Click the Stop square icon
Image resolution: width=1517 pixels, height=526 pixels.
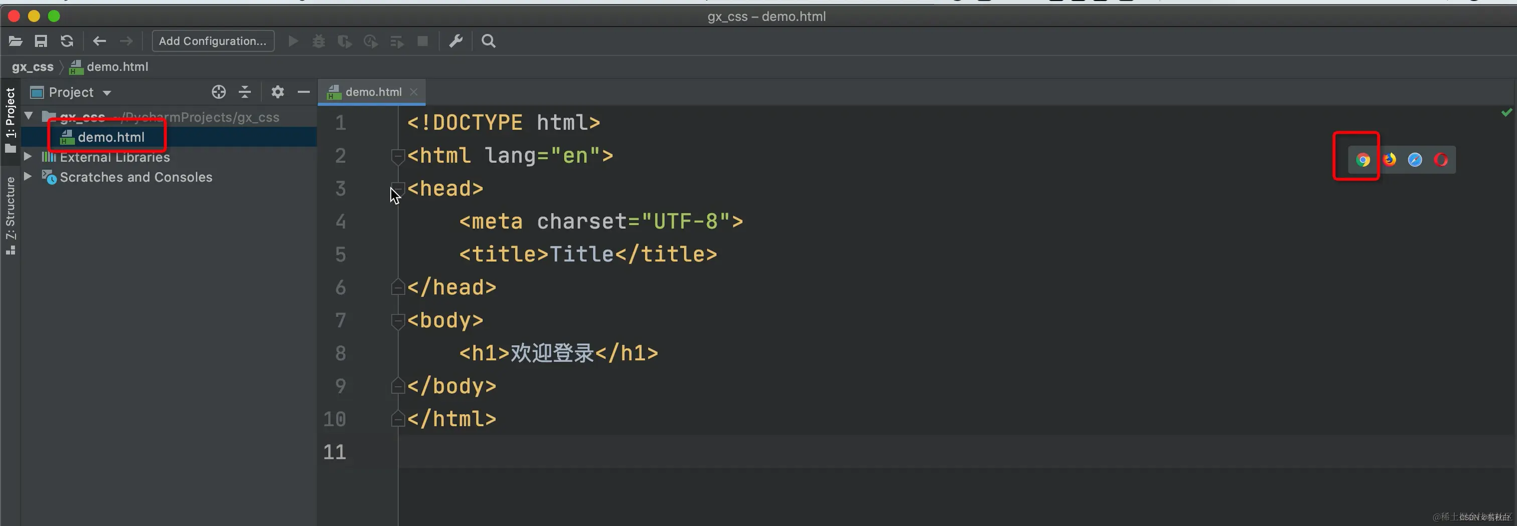[423, 41]
